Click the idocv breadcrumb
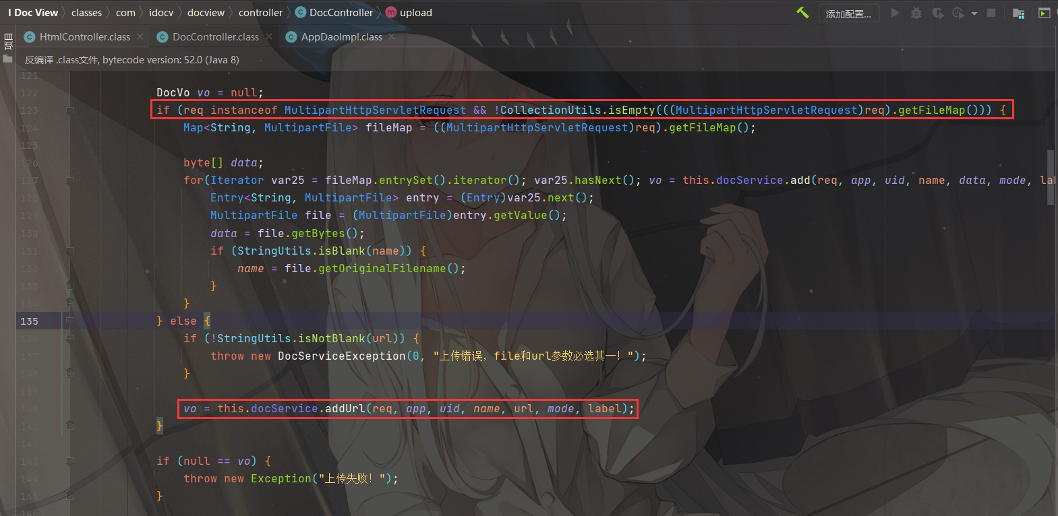This screenshot has height=516, width=1058. click(161, 12)
